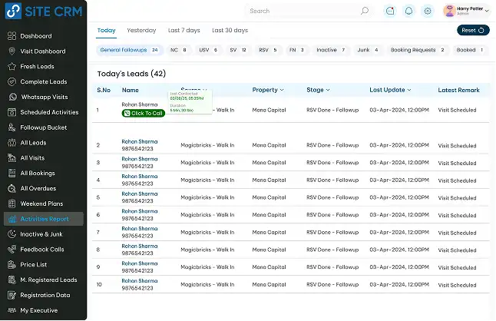
Task: Open My Executive people icon
Action: pos(12,310)
